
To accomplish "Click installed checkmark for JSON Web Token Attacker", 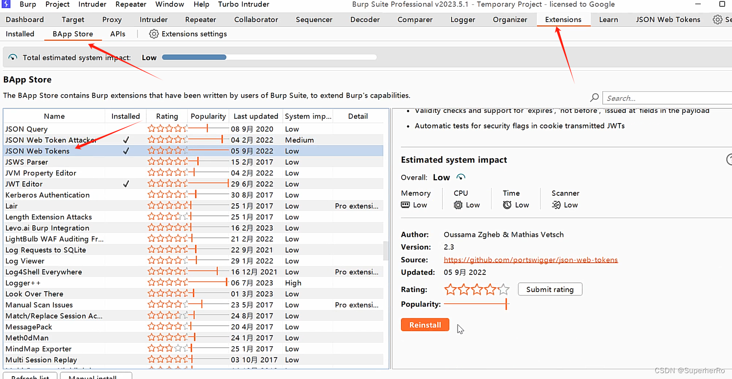I will 126,140.
